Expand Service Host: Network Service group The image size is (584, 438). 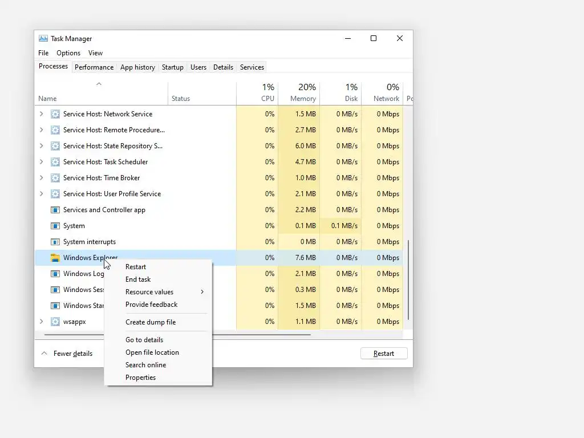(x=41, y=114)
